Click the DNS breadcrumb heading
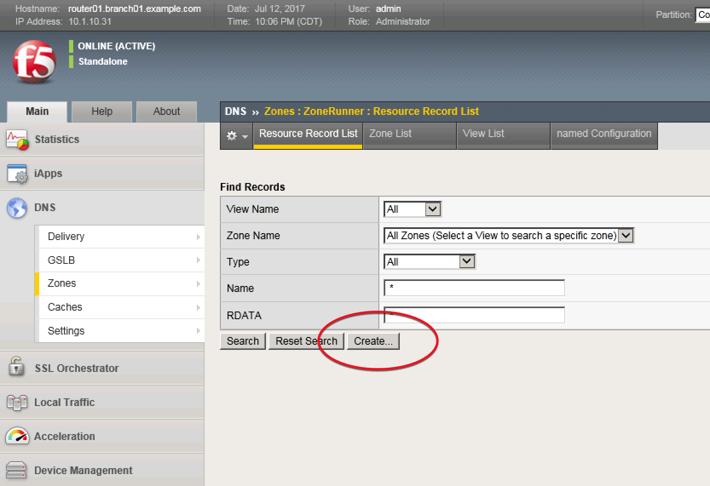The height and width of the screenshot is (486, 710). 236,111
